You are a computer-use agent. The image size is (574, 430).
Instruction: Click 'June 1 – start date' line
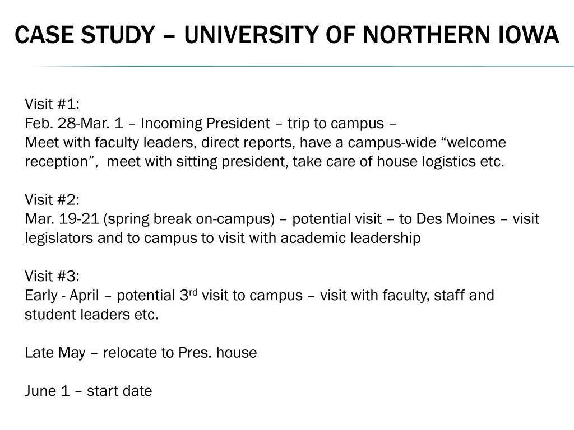point(88,391)
